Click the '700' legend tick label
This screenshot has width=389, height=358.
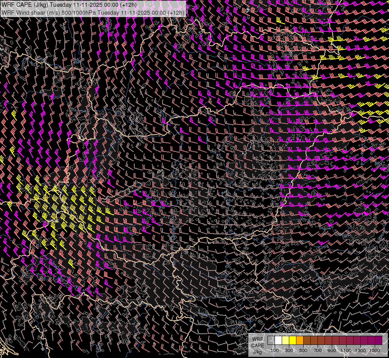[317, 350]
